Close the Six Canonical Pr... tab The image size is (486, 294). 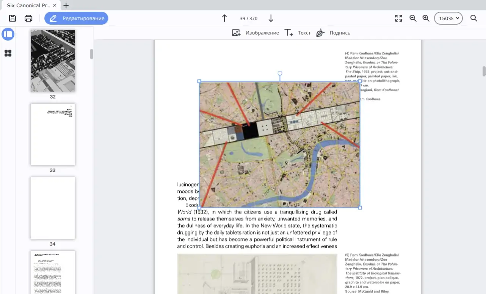(x=55, y=5)
